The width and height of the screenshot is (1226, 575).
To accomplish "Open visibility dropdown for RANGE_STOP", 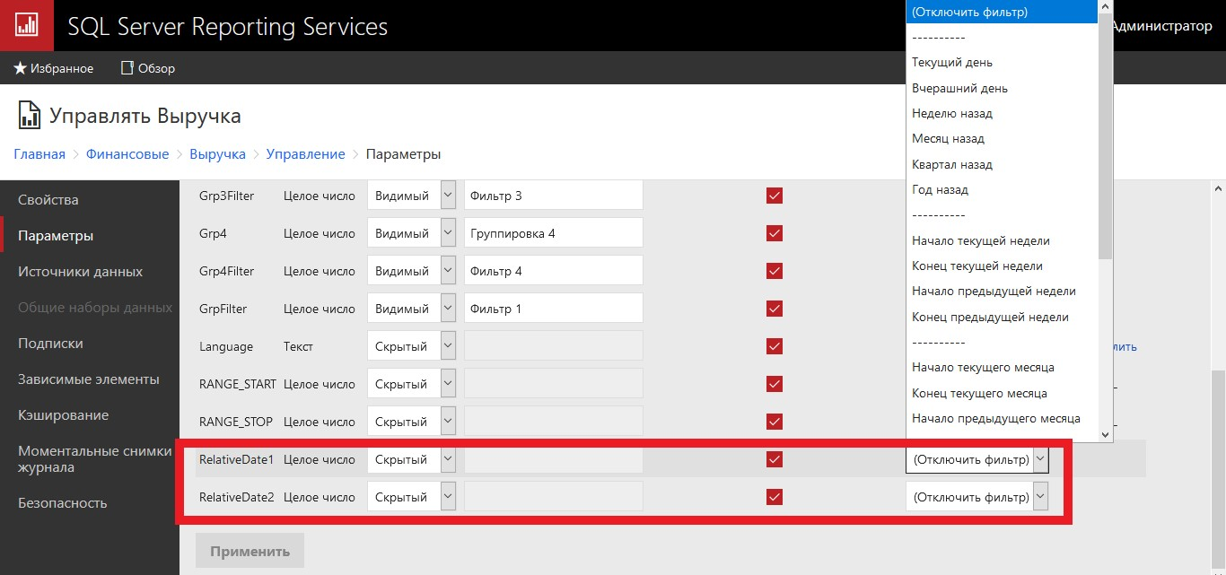I will (x=412, y=422).
